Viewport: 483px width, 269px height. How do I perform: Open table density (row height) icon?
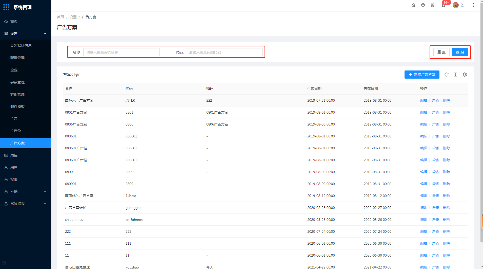click(x=456, y=75)
